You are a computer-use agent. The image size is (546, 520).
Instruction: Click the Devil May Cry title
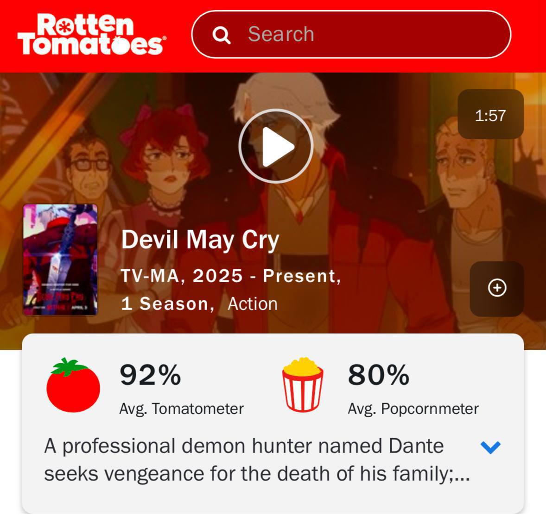200,240
